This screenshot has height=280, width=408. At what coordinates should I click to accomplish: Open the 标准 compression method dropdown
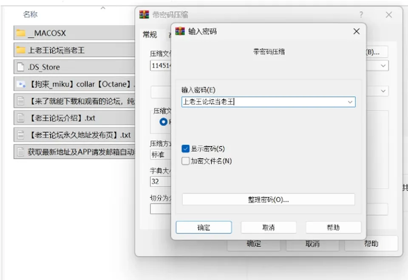(160, 155)
